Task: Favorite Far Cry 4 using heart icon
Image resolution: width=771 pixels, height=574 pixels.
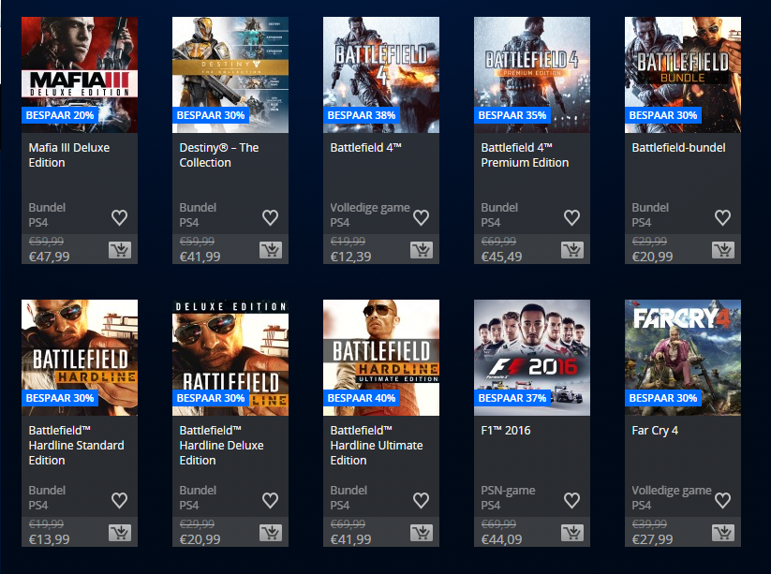Action: [722, 501]
